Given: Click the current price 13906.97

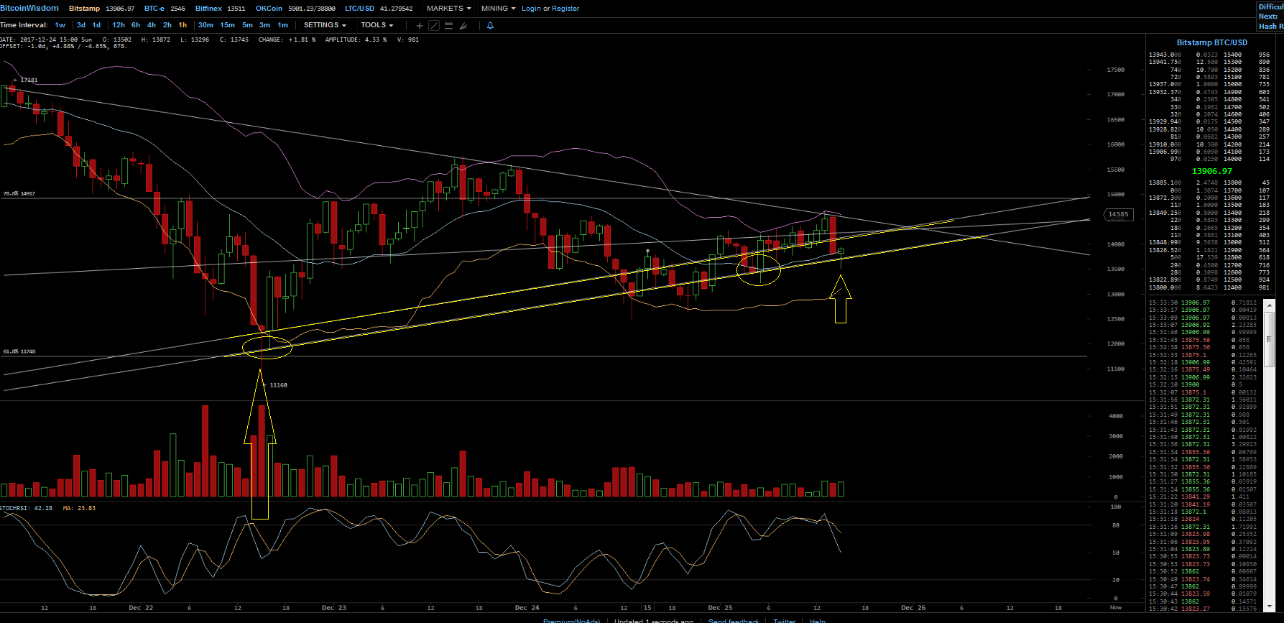Looking at the screenshot, I should click(1212, 171).
